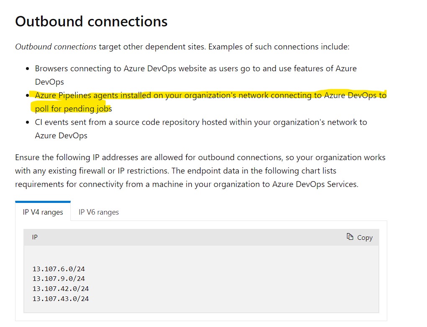Image resolution: width=427 pixels, height=327 pixels.
Task: Switch to the IP V4 ranges tab
Action: tap(43, 212)
